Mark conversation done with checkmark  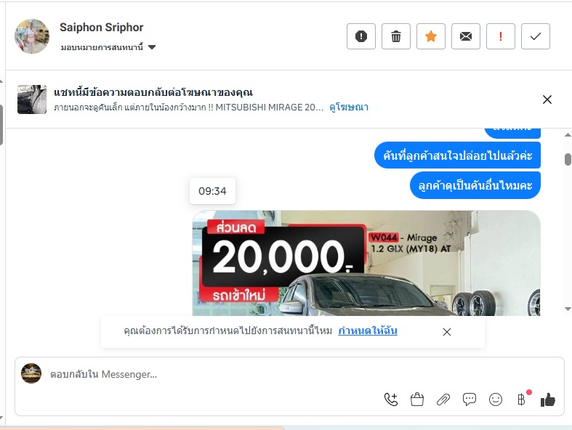(535, 36)
